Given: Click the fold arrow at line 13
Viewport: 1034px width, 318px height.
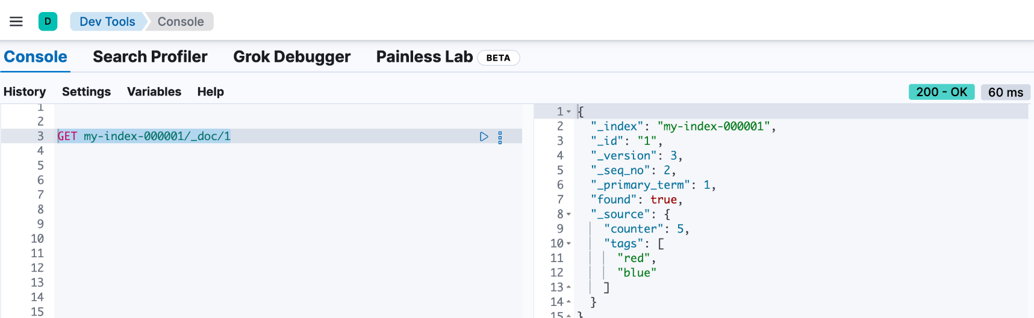Looking at the screenshot, I should tap(568, 287).
